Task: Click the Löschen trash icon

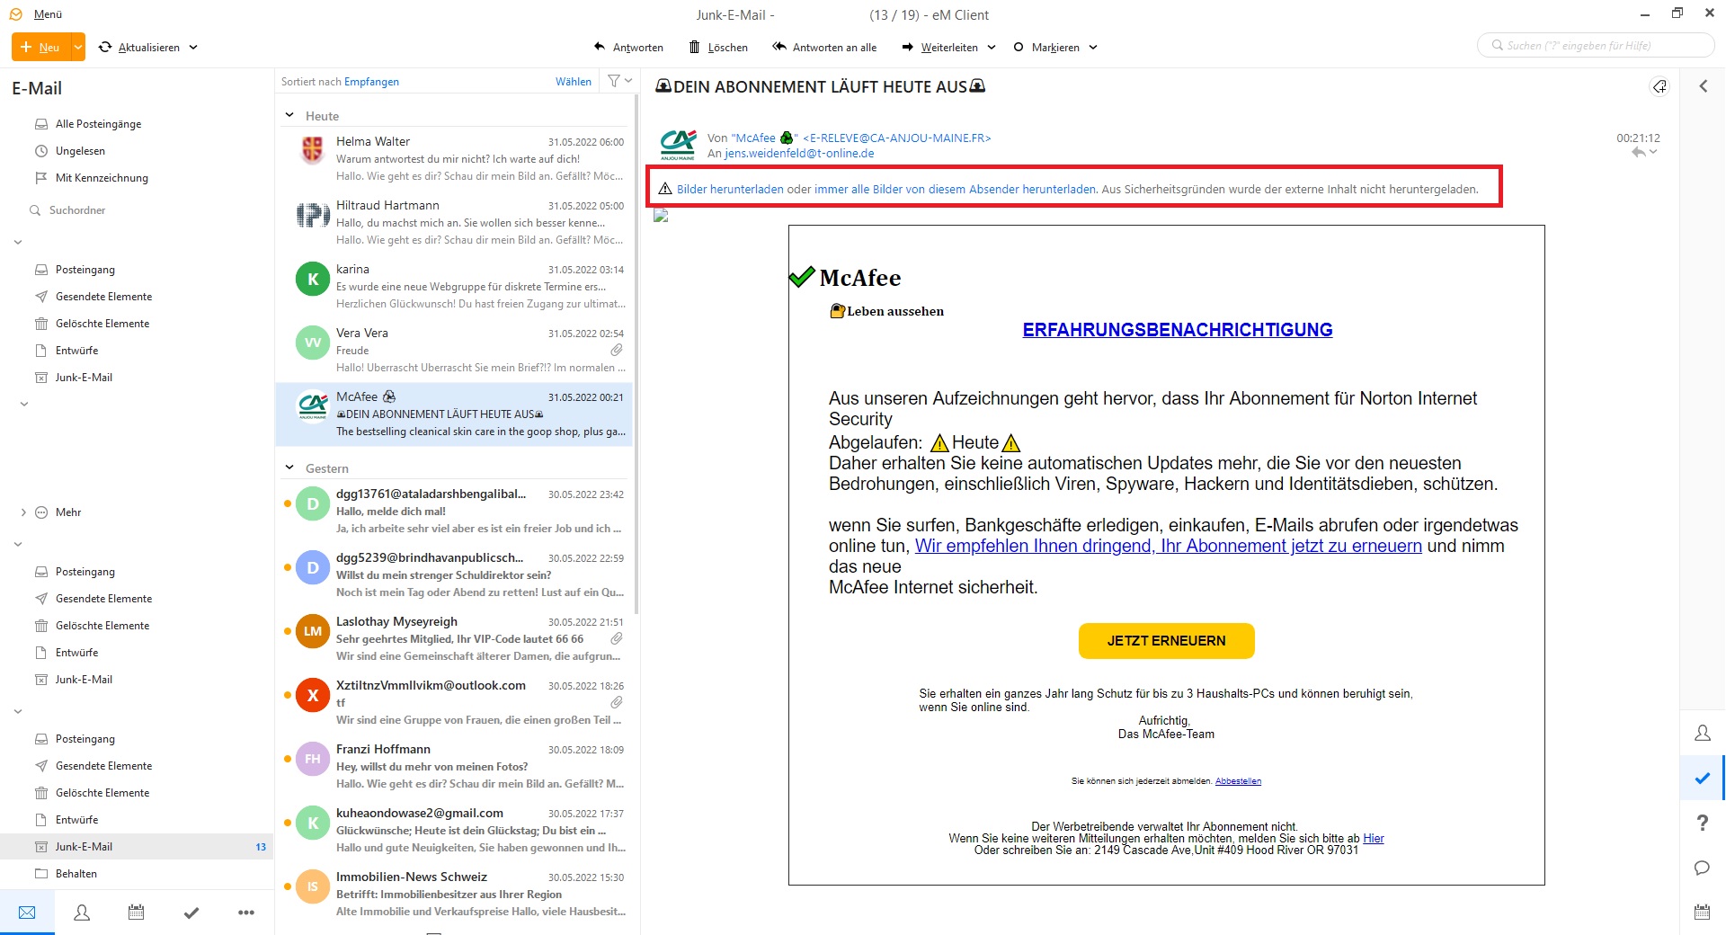Action: 694,47
